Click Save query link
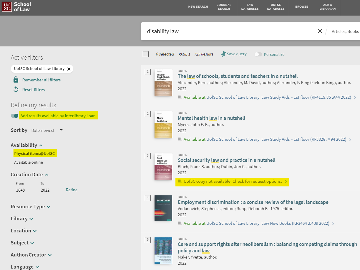This screenshot has width=360, height=270. [x=237, y=54]
